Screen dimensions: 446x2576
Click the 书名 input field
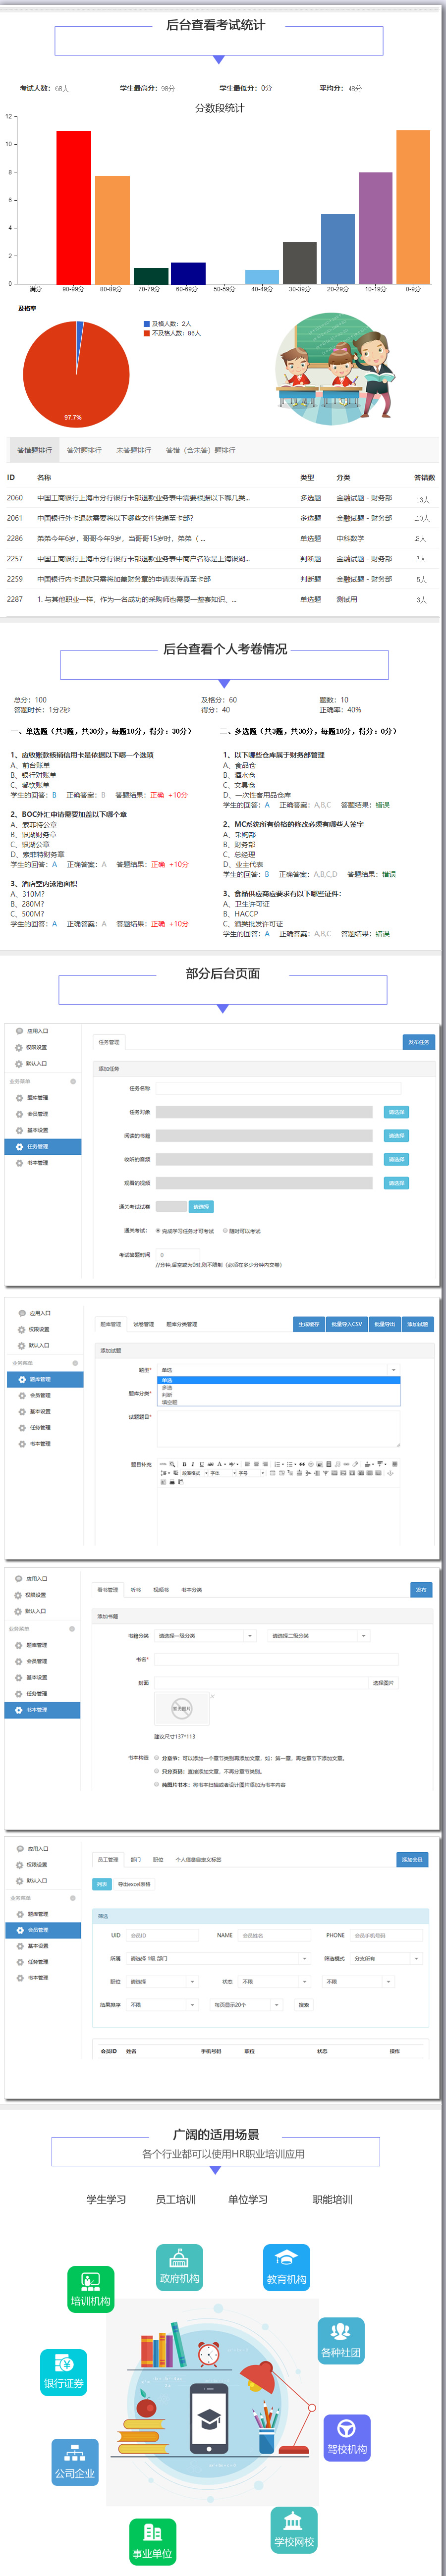click(x=275, y=1659)
